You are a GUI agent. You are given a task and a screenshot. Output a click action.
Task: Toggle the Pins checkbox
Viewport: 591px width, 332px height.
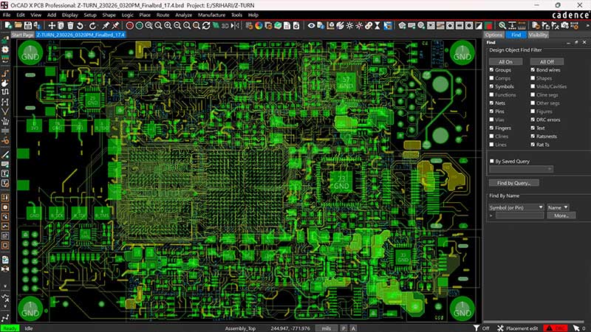tap(491, 111)
